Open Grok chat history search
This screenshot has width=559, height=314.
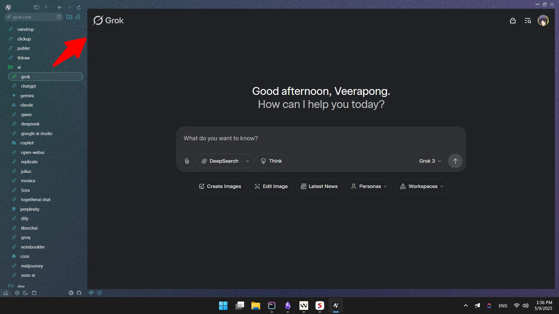tap(528, 21)
